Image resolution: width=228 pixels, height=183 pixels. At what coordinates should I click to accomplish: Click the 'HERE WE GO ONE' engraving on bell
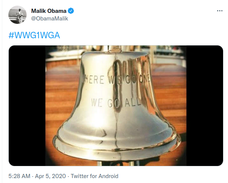[117, 80]
